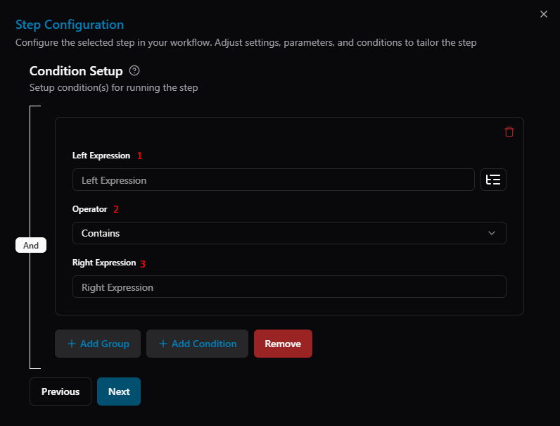
Task: Click the Operator field label
Action: pos(89,209)
